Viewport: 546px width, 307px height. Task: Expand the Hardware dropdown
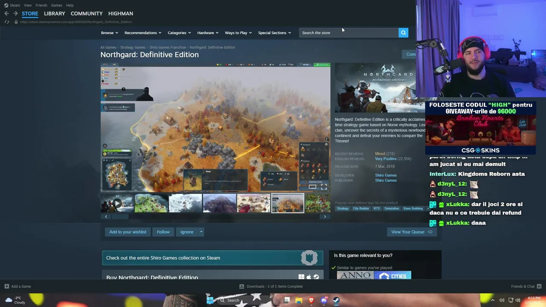[x=208, y=33]
